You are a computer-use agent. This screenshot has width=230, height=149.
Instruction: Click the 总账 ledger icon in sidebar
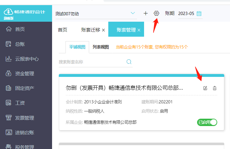point(8,44)
